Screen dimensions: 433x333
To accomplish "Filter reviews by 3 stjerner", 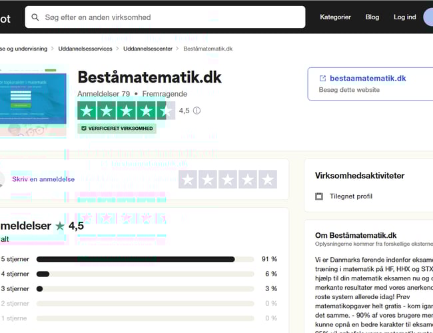I will [x=139, y=289].
